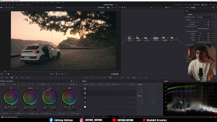Viewport: 217px width, 122px height.
Task: Switch to the Settings tab
Action: tap(193, 7)
